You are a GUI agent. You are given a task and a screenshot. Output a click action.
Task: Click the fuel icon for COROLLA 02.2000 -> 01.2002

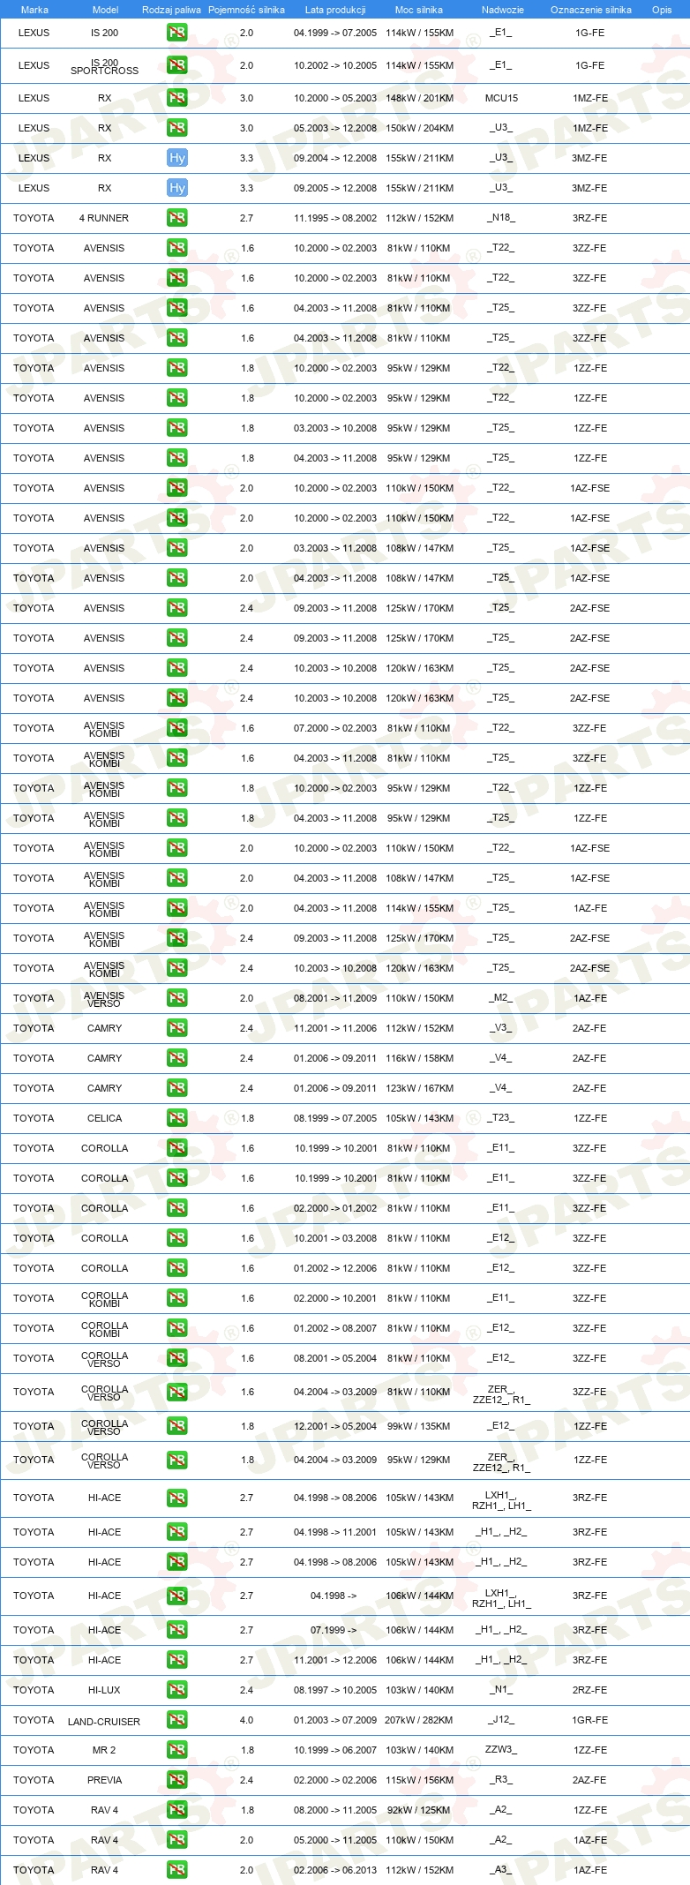[x=177, y=1208]
